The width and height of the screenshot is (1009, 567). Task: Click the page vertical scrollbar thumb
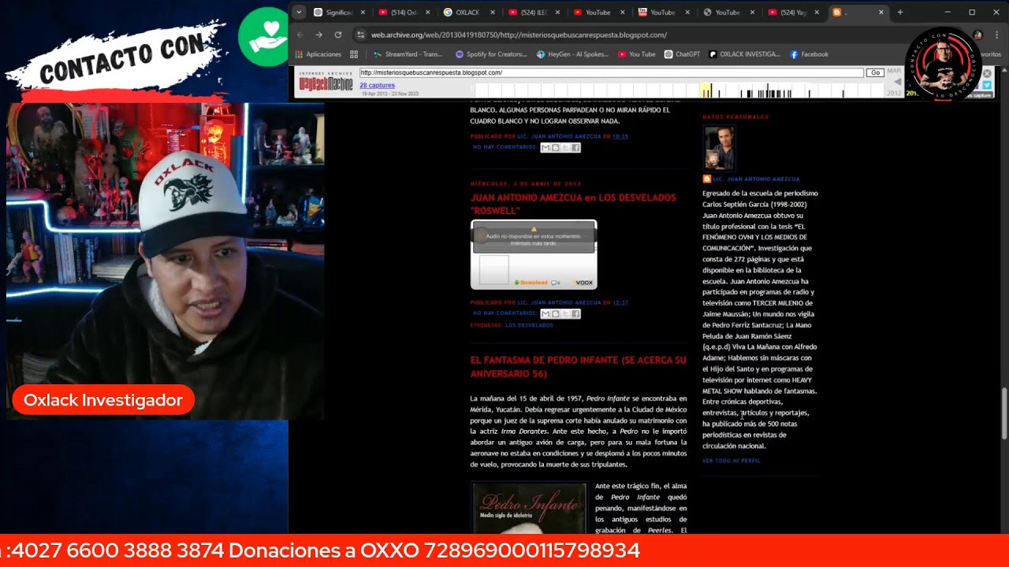coord(1004,413)
